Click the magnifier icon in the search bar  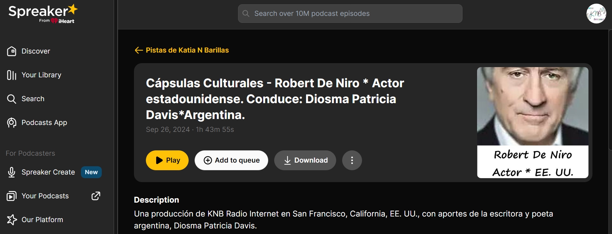(246, 14)
